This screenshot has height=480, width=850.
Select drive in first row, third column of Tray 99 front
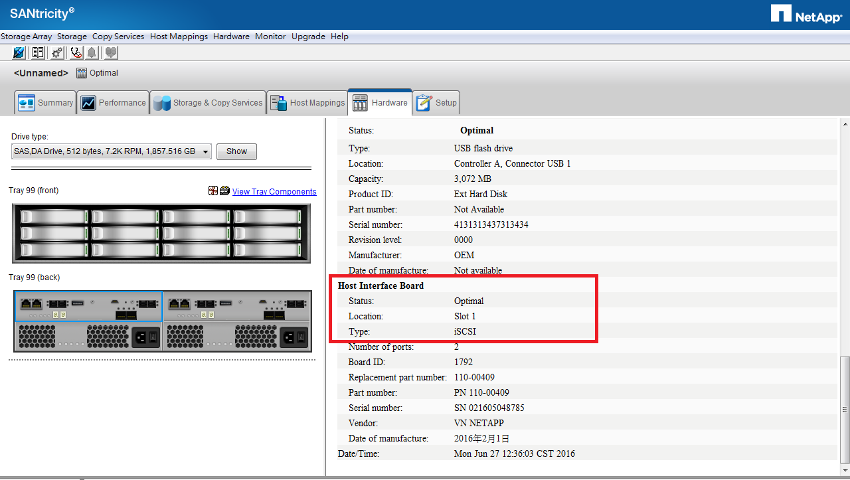(197, 216)
